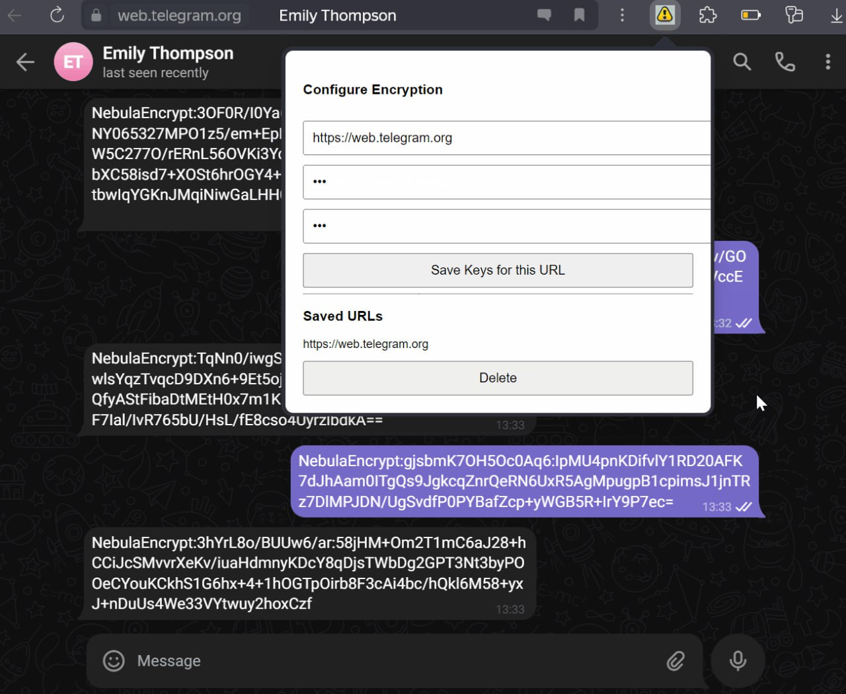Click the web.telegram.org address text
Viewport: 846px width, 694px height.
point(179,15)
